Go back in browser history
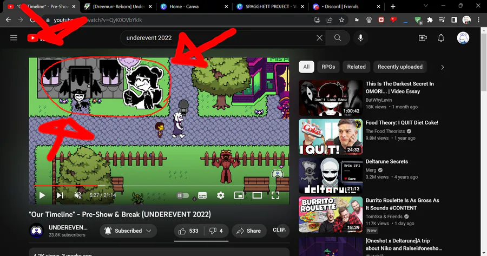 click(x=8, y=20)
